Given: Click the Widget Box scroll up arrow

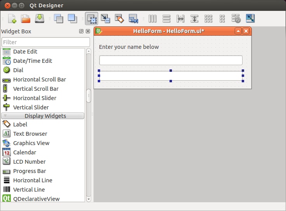Looking at the screenshot, I should [88, 51].
